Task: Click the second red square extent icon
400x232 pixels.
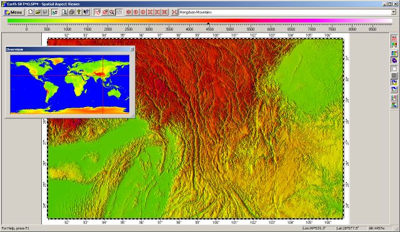Action: point(157,12)
